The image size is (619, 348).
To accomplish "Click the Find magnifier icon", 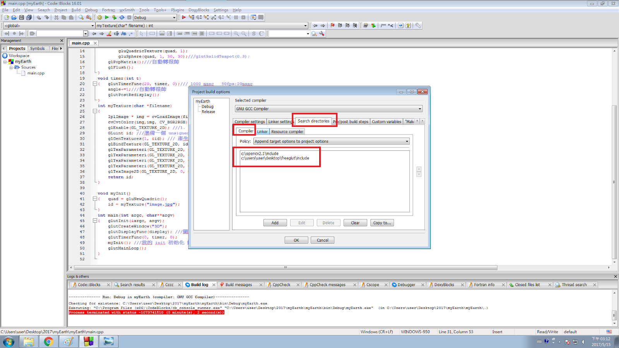I will [x=81, y=17].
